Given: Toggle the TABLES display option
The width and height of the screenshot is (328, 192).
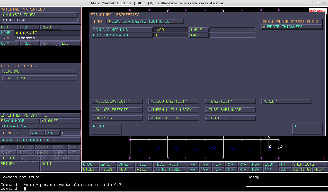Looking at the screenshot, I should (60, 121).
